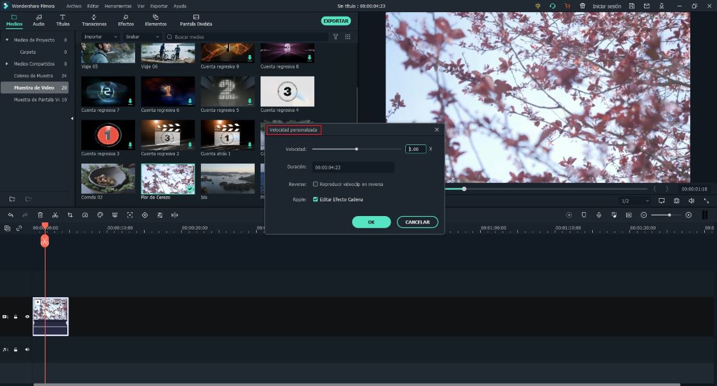Start voiceover recording with the microphone icon
Screen dimensions: 717x386
[599, 215]
